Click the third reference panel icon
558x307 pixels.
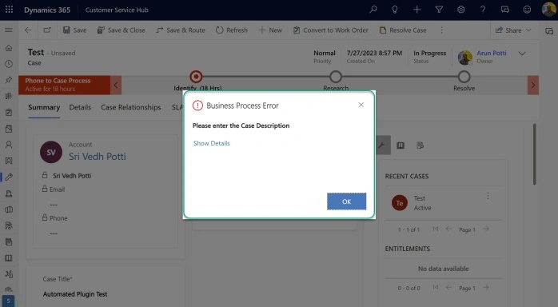coord(420,146)
